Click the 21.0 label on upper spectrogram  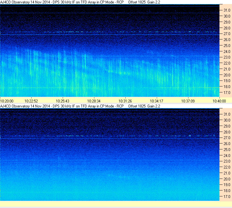(227, 69)
